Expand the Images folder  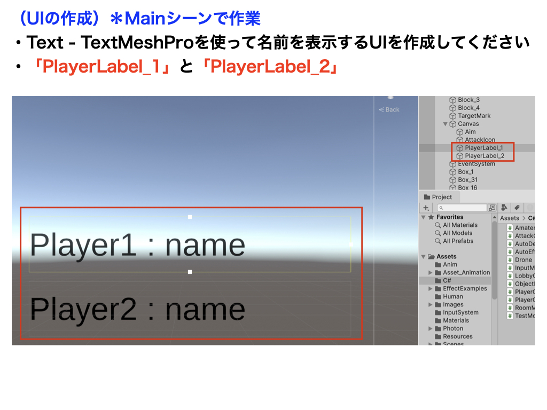431,305
